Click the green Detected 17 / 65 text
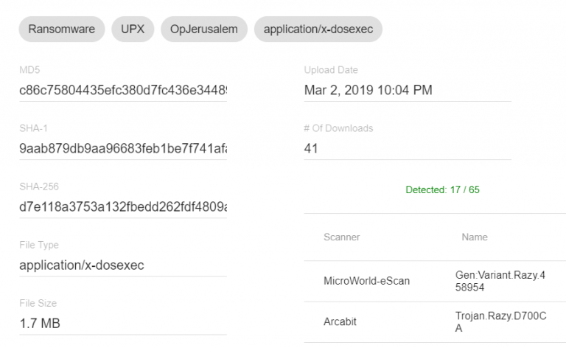566x348 pixels. (x=442, y=190)
